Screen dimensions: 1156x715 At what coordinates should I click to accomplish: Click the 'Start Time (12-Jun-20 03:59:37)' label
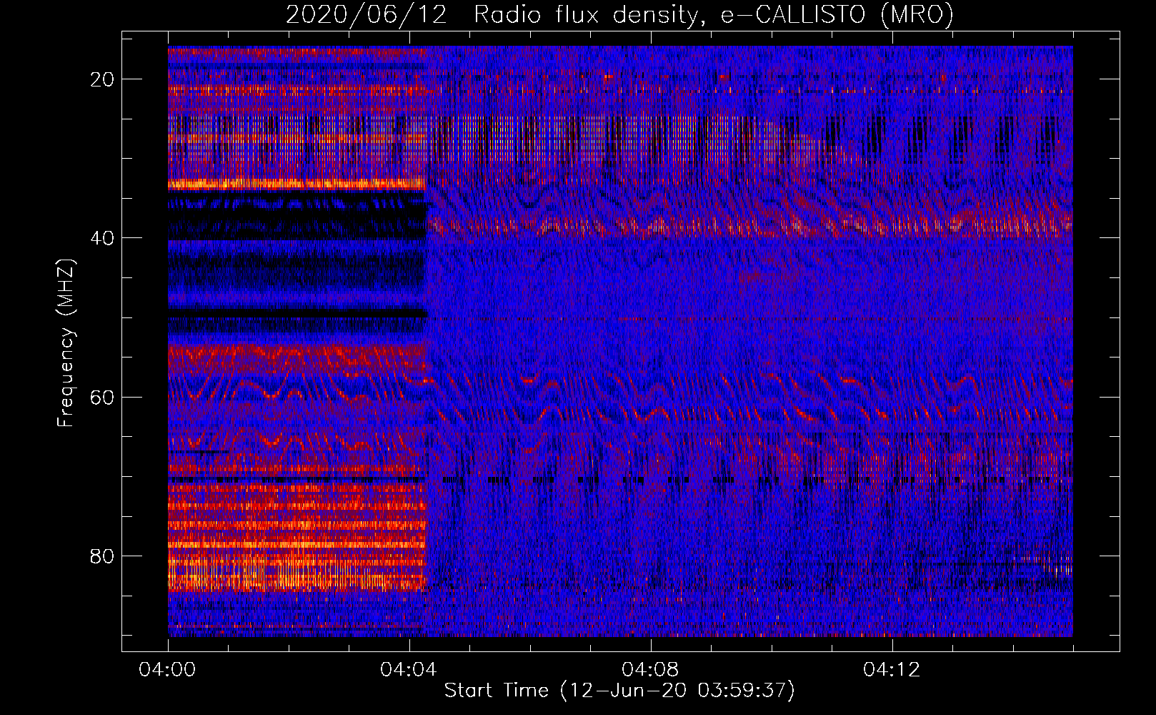[x=619, y=691]
